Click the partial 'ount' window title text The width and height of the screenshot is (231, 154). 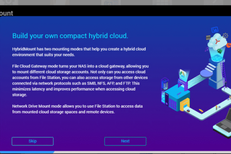tap(6, 13)
